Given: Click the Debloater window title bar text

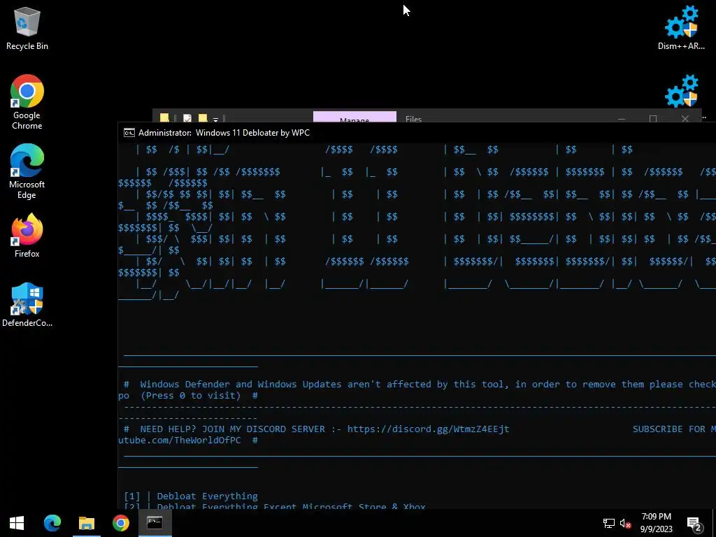Looking at the screenshot, I should (x=224, y=133).
